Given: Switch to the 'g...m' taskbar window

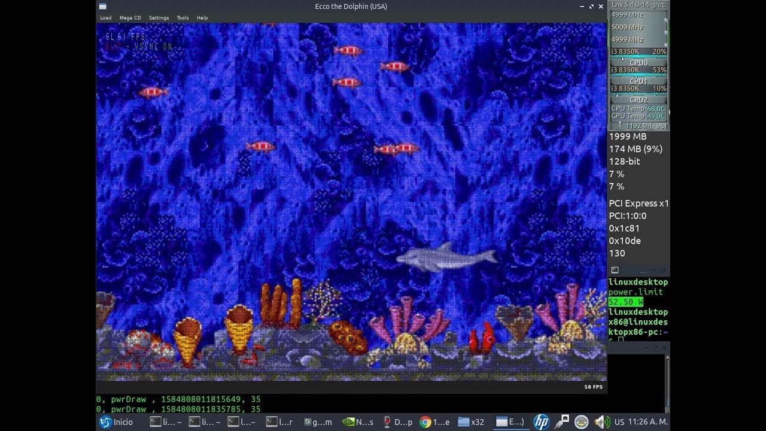Looking at the screenshot, I should (x=319, y=422).
